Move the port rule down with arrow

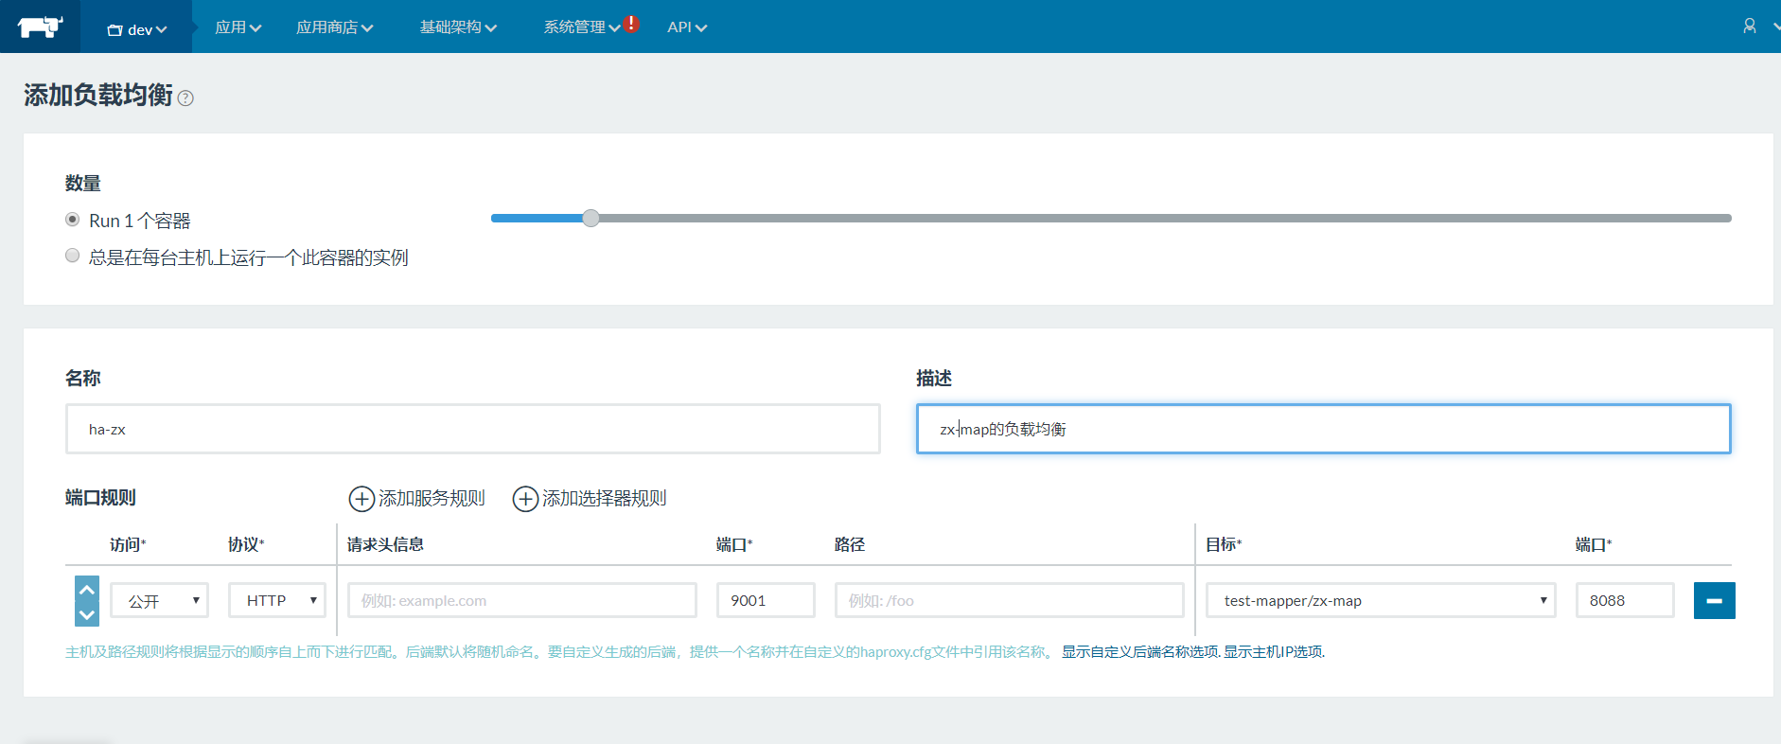pos(87,614)
